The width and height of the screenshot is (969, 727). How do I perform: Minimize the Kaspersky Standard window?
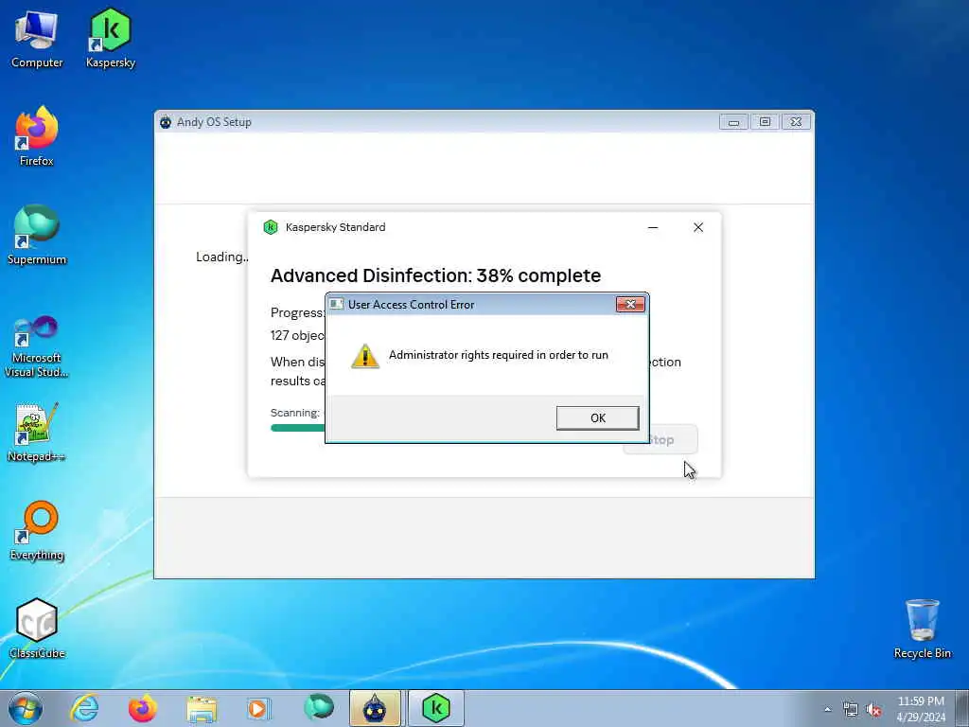(653, 227)
